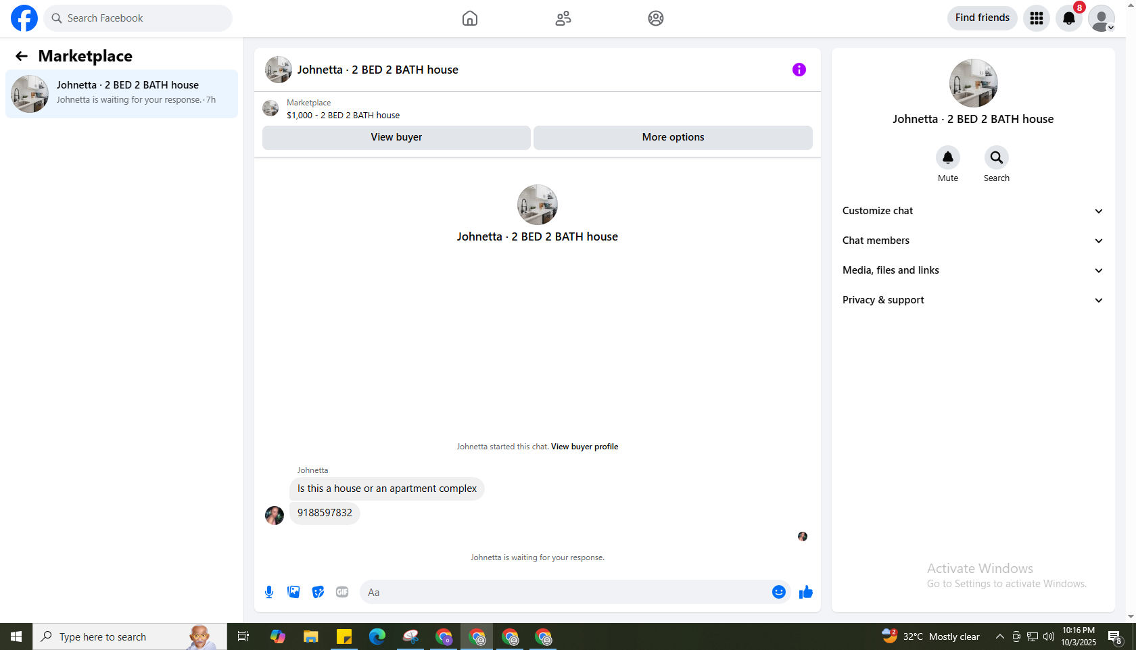Click the purple conversation information icon
The width and height of the screenshot is (1136, 650).
(x=799, y=70)
